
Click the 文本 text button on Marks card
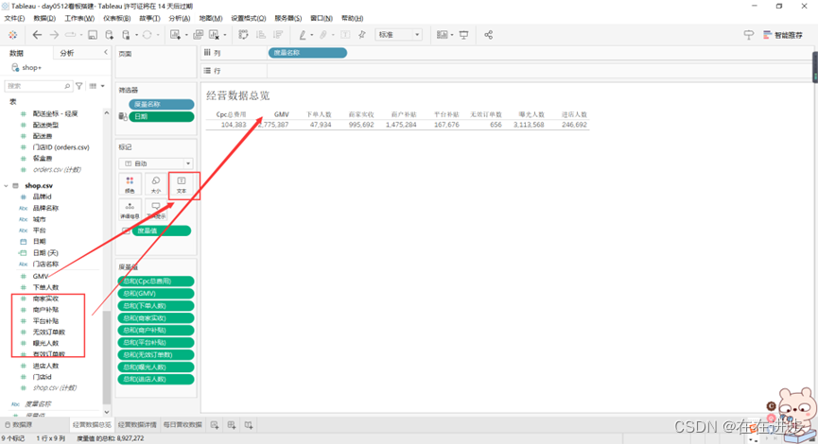[182, 184]
